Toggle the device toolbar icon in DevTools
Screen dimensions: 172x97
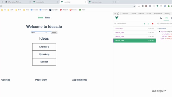pyautogui.click(x=118, y=14)
